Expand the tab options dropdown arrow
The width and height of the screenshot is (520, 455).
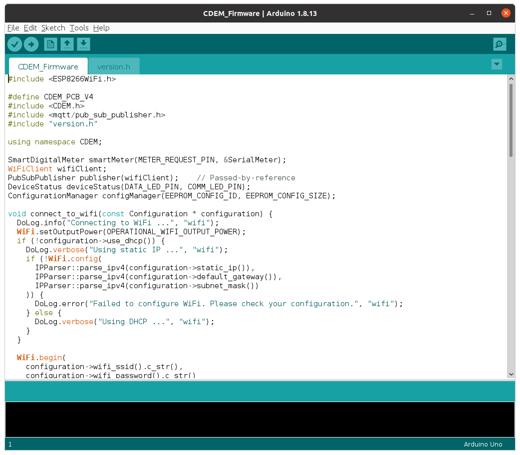[497, 64]
